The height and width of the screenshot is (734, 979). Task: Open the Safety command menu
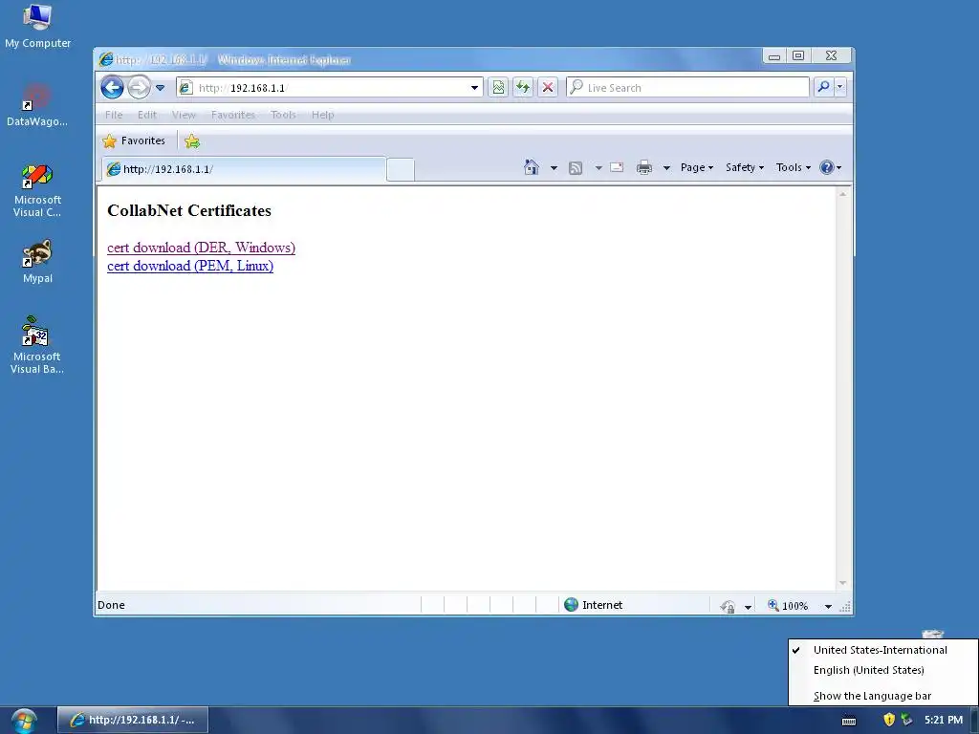(x=744, y=167)
